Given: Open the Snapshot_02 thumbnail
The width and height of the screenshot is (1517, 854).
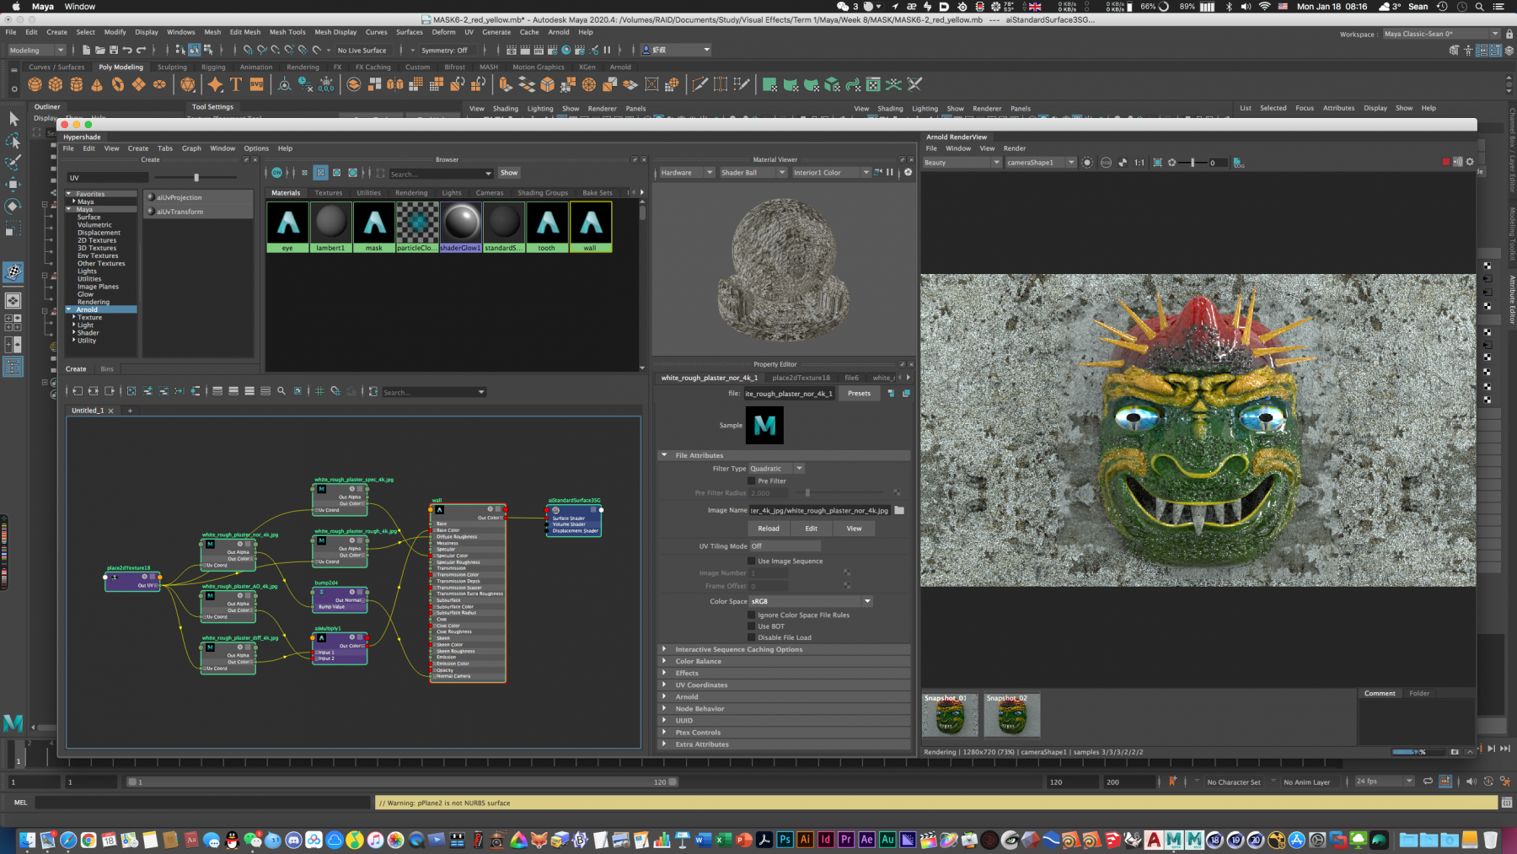Looking at the screenshot, I should (x=1012, y=715).
